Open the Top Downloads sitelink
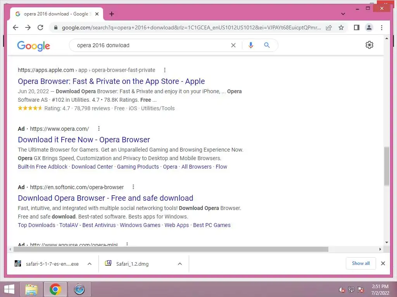The height and width of the screenshot is (297, 397). pyautogui.click(x=36, y=225)
